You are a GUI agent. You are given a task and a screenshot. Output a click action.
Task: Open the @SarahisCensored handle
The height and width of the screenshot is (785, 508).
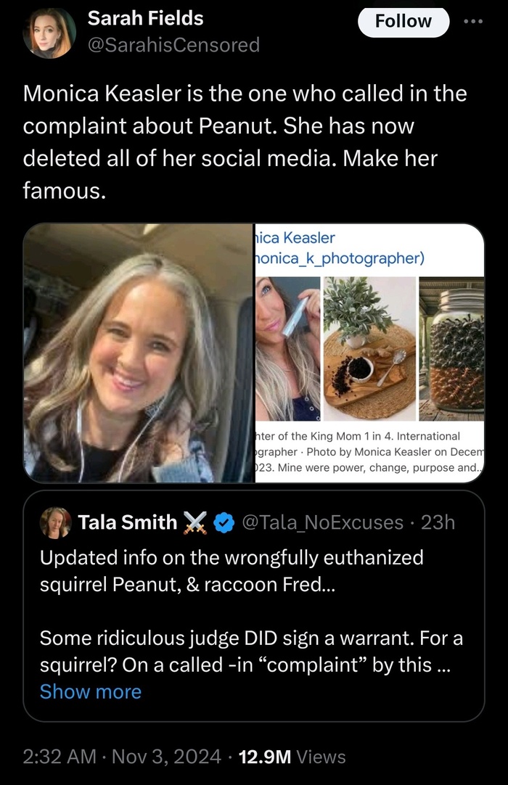coord(173,45)
